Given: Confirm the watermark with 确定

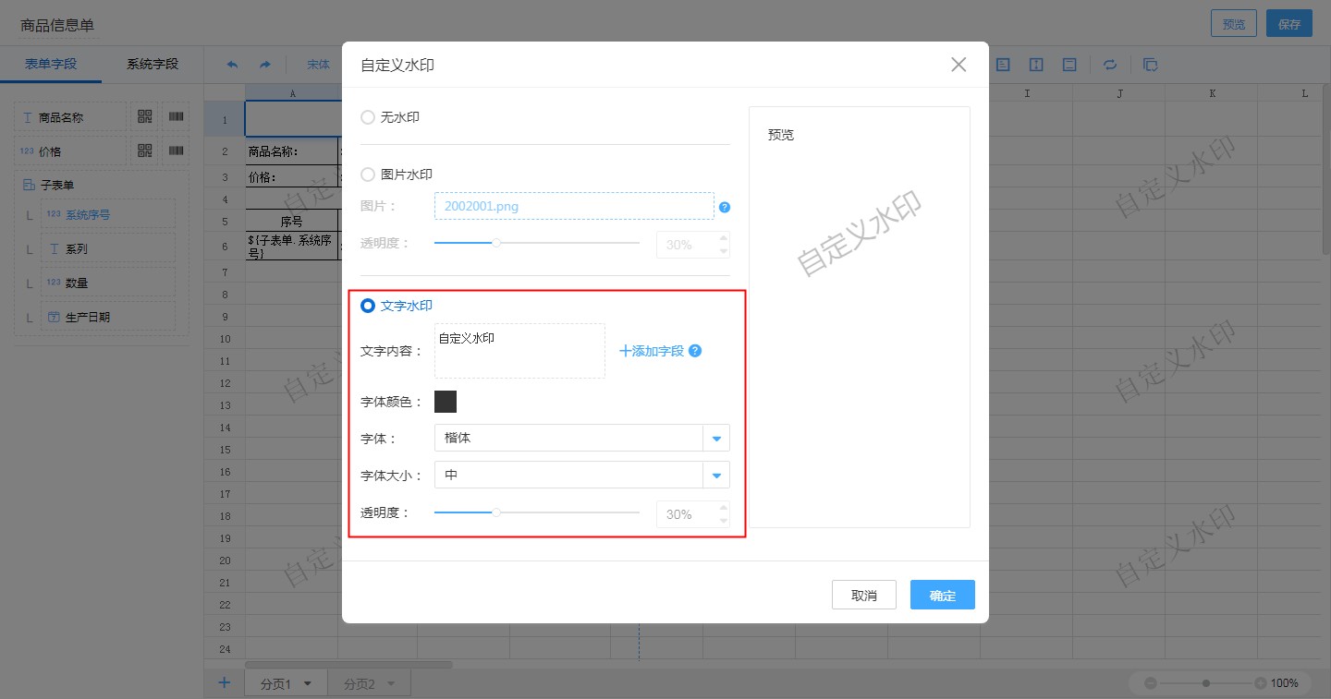Looking at the screenshot, I should point(942,595).
